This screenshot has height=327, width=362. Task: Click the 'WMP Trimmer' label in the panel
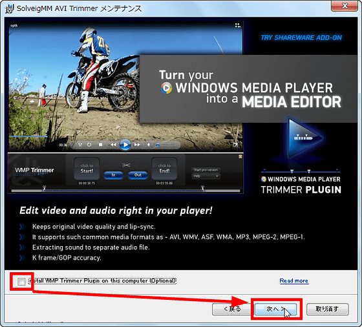tap(34, 170)
